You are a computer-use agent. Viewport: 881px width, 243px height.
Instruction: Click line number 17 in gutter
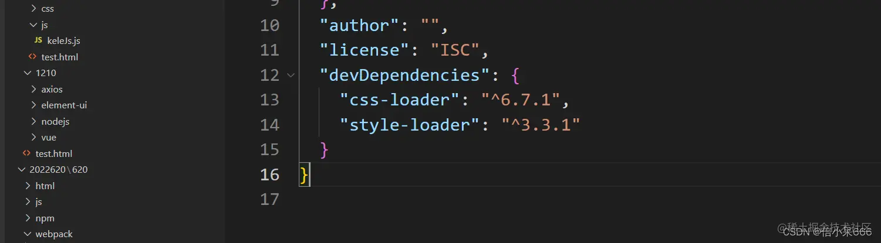(x=270, y=199)
